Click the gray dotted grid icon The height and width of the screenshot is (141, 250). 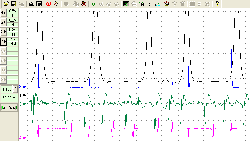click(x=200, y=4)
